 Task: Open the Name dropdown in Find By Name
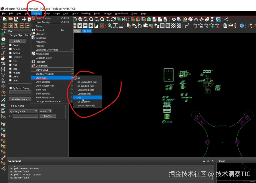pyautogui.click(x=46, y=111)
